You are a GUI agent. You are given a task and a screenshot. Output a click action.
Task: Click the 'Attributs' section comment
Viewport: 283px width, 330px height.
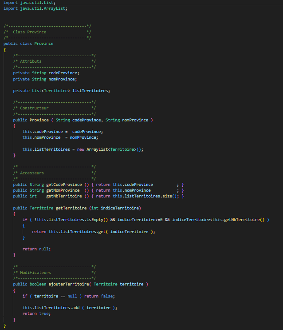pos(31,61)
